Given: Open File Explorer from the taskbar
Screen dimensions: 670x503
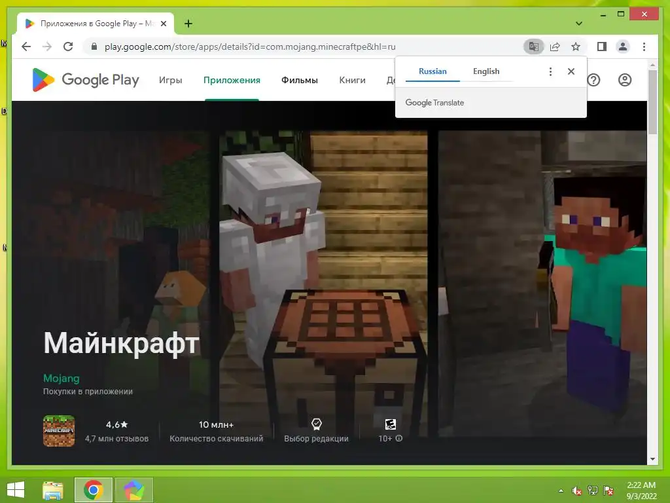Looking at the screenshot, I should click(53, 490).
